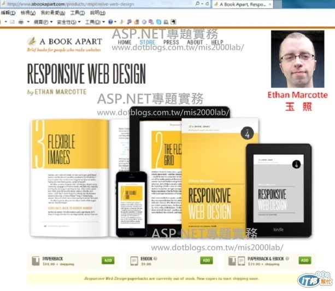
Task: Open the 檢視(V) menu
Action: coord(28,13)
